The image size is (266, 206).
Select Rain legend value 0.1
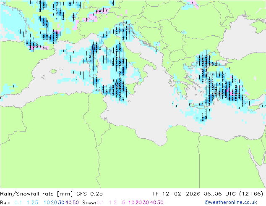click(18, 203)
